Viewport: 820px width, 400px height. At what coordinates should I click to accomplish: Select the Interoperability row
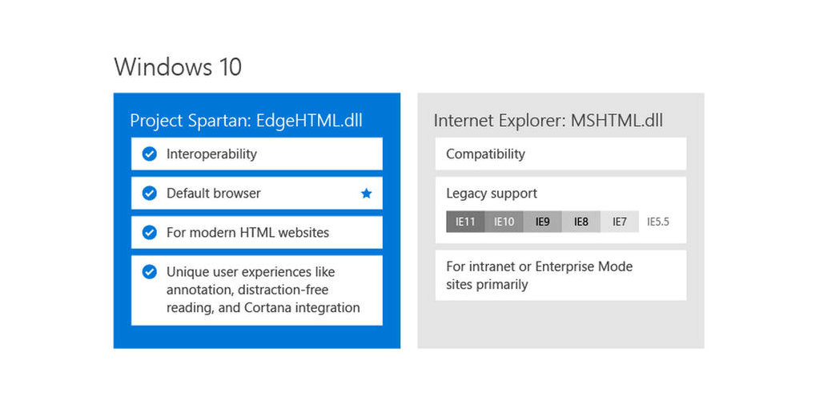(257, 154)
